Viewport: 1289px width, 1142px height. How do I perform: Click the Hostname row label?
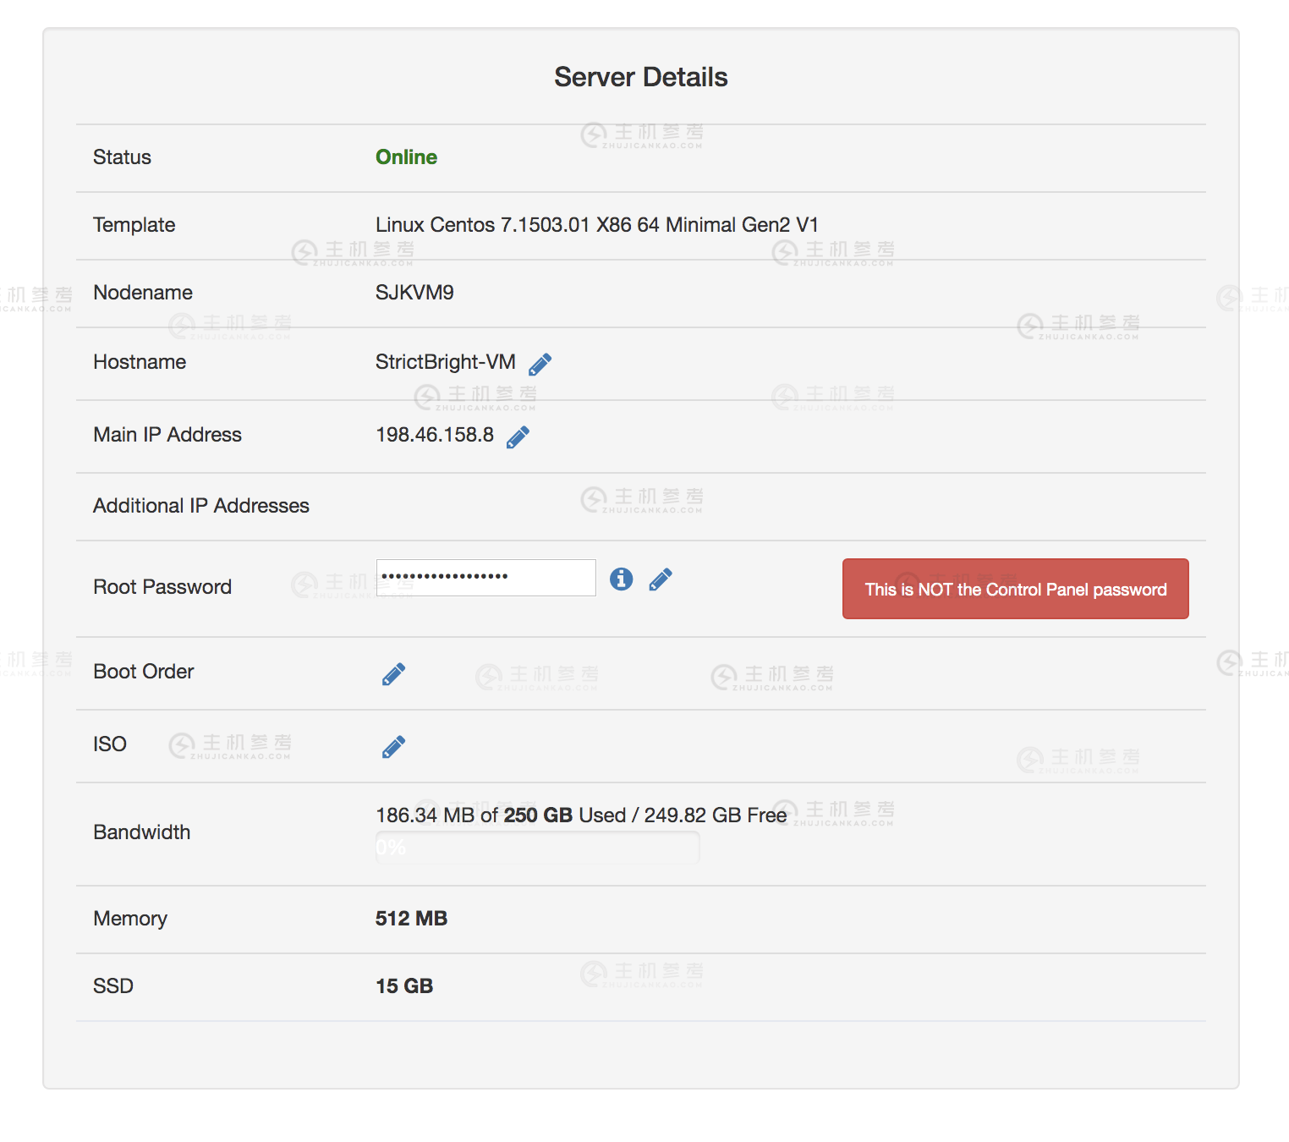[x=140, y=362]
